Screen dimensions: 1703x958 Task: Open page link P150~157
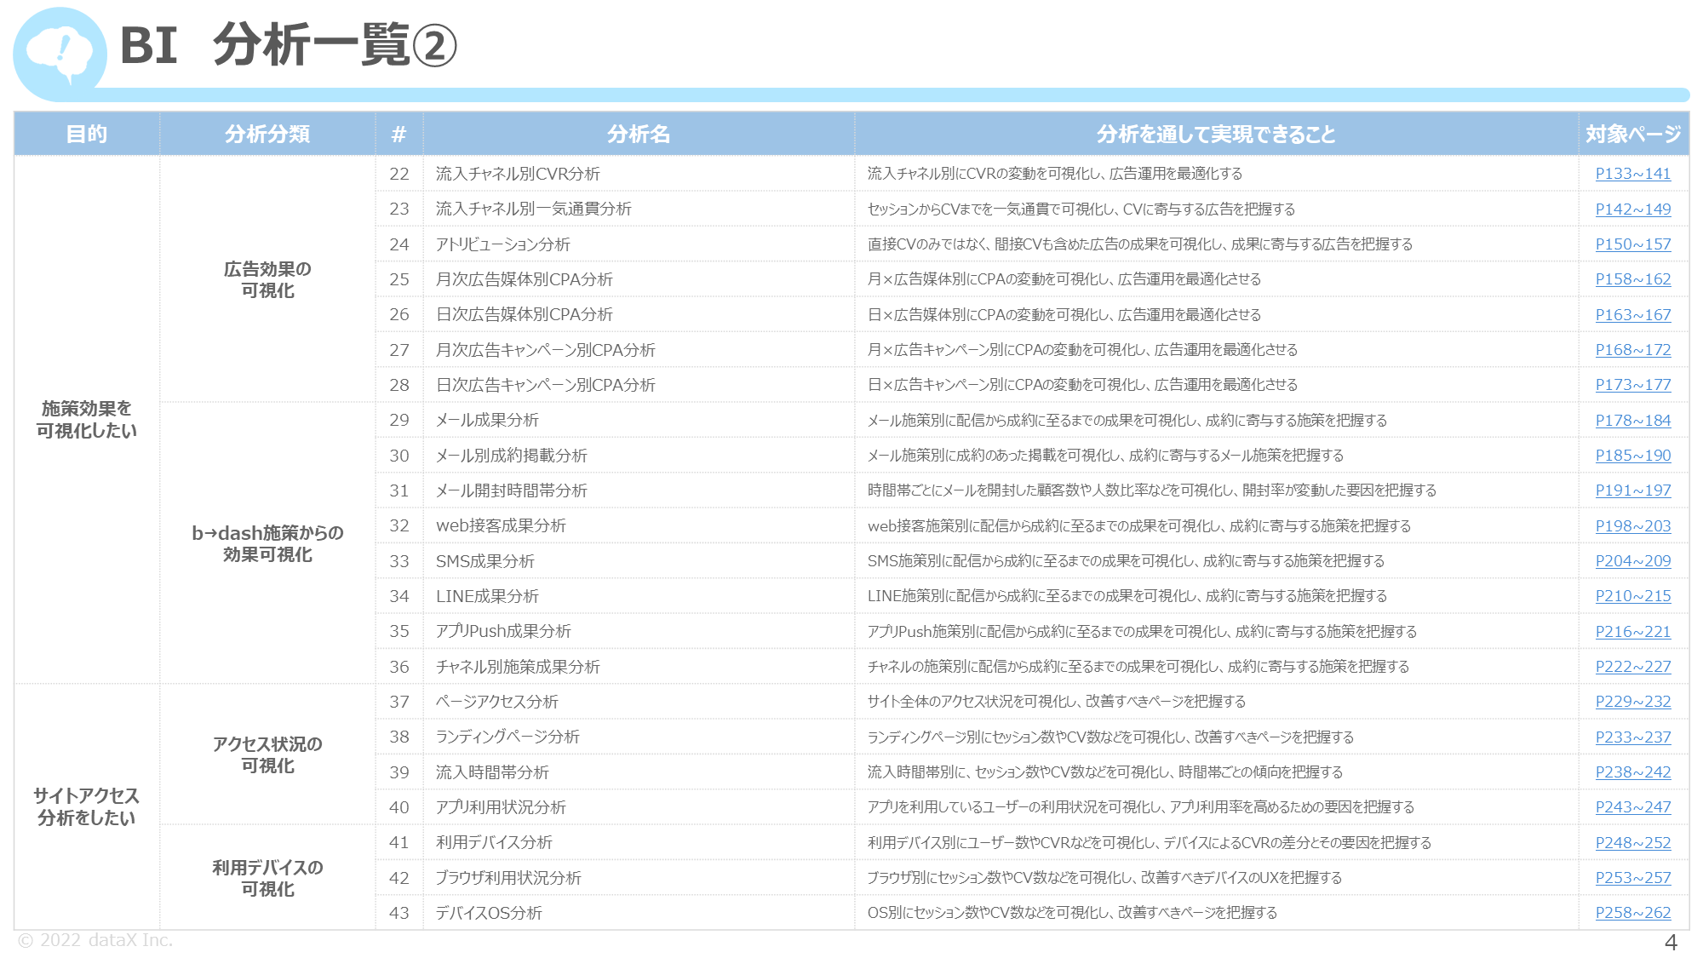tap(1633, 244)
